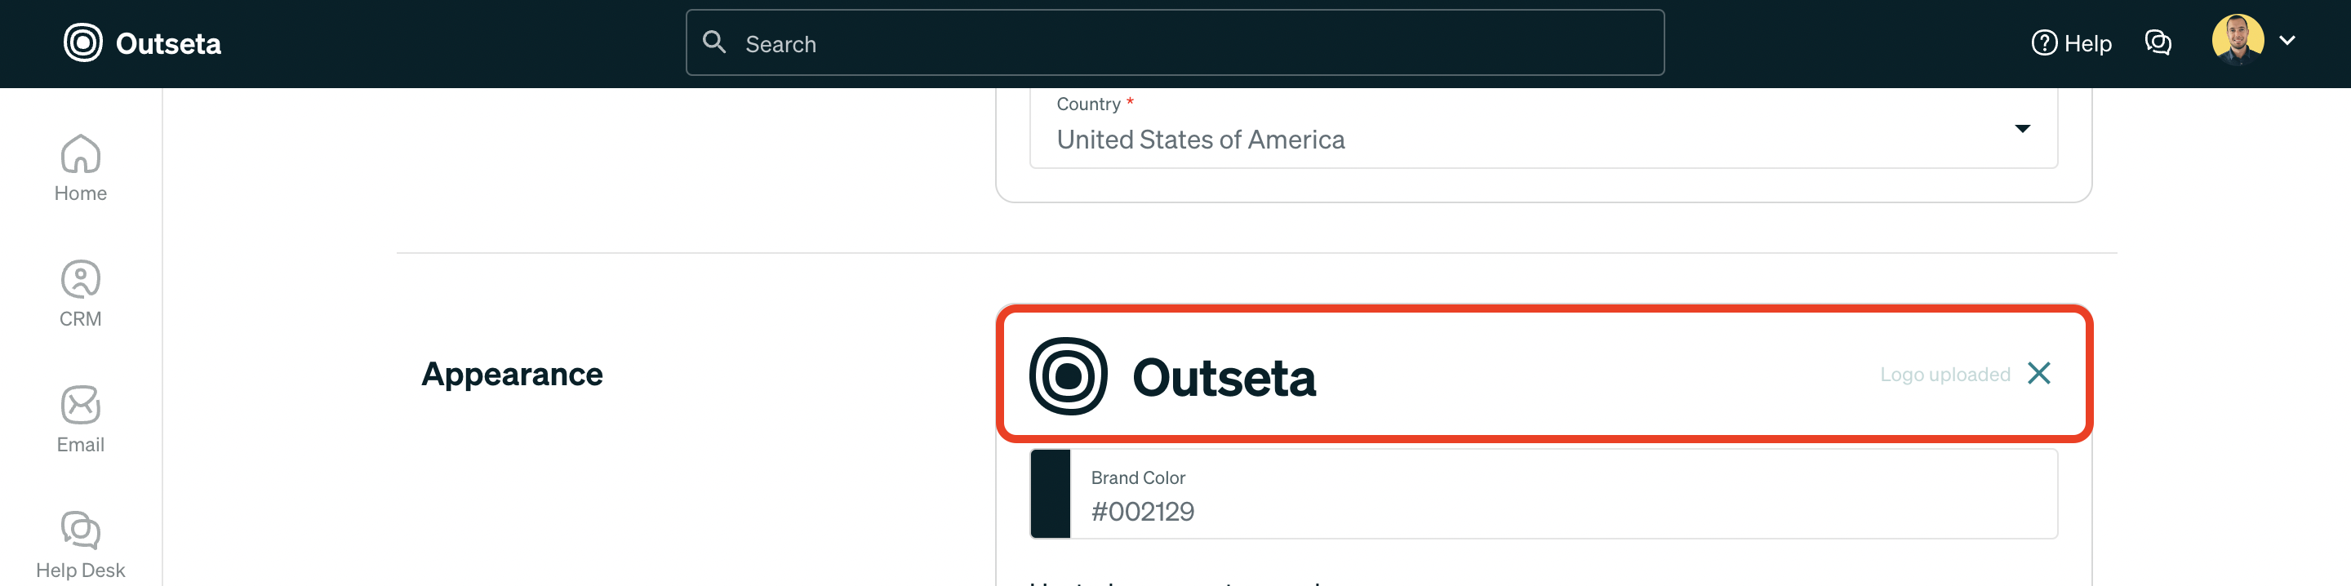Open the Country selection dropdown
The width and height of the screenshot is (2351, 586).
tap(2024, 129)
